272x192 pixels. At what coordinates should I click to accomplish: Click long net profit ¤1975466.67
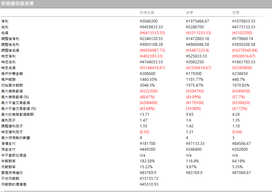[197, 21]
